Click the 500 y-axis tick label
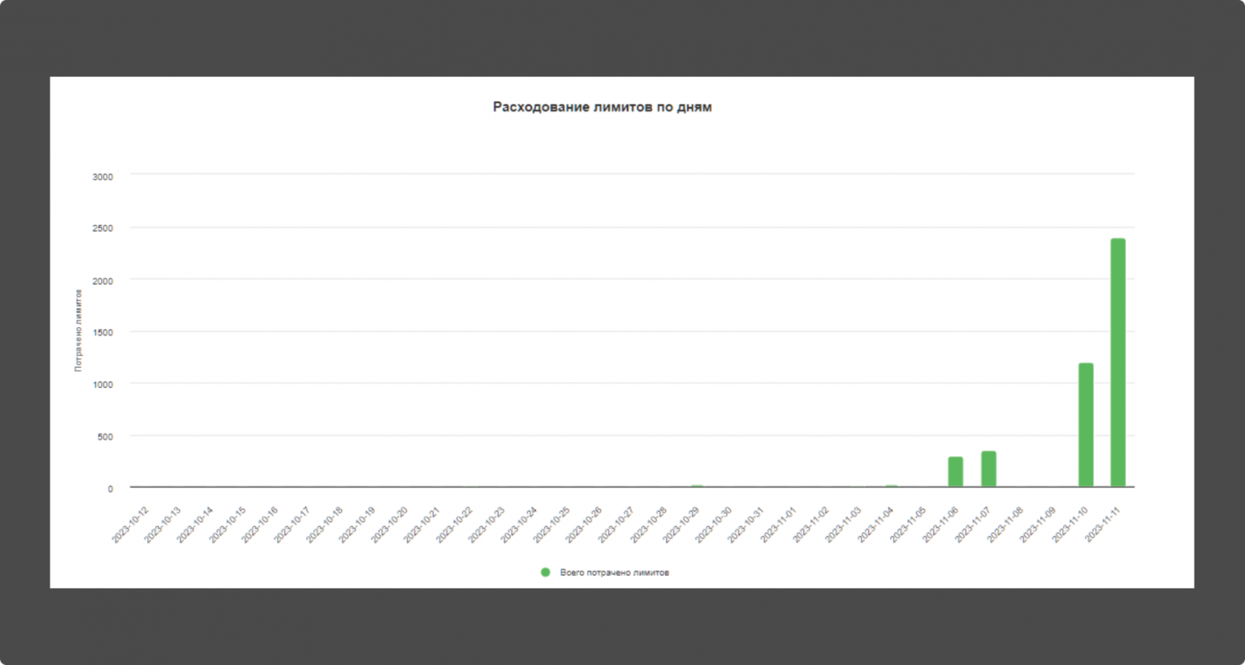This screenshot has height=665, width=1245. [105, 437]
